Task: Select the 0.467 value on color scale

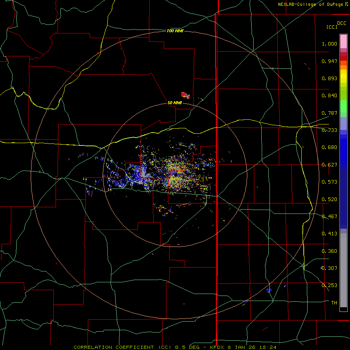Action: (329, 217)
